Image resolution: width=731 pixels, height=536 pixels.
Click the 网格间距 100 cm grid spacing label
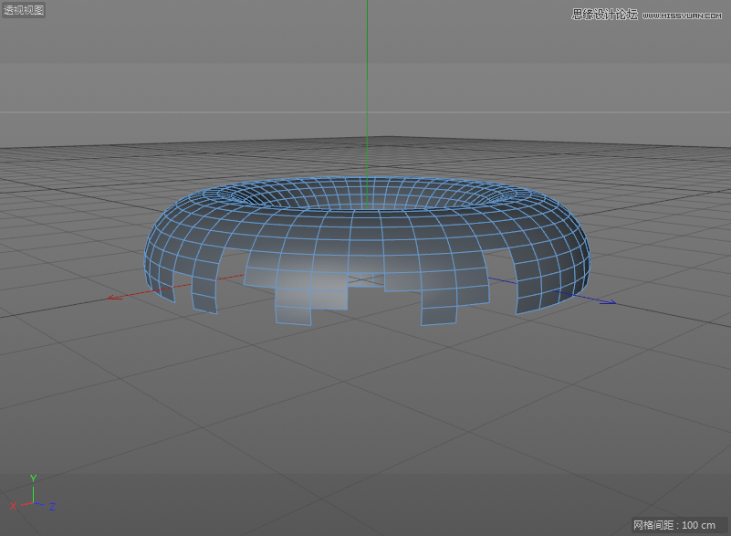[674, 525]
